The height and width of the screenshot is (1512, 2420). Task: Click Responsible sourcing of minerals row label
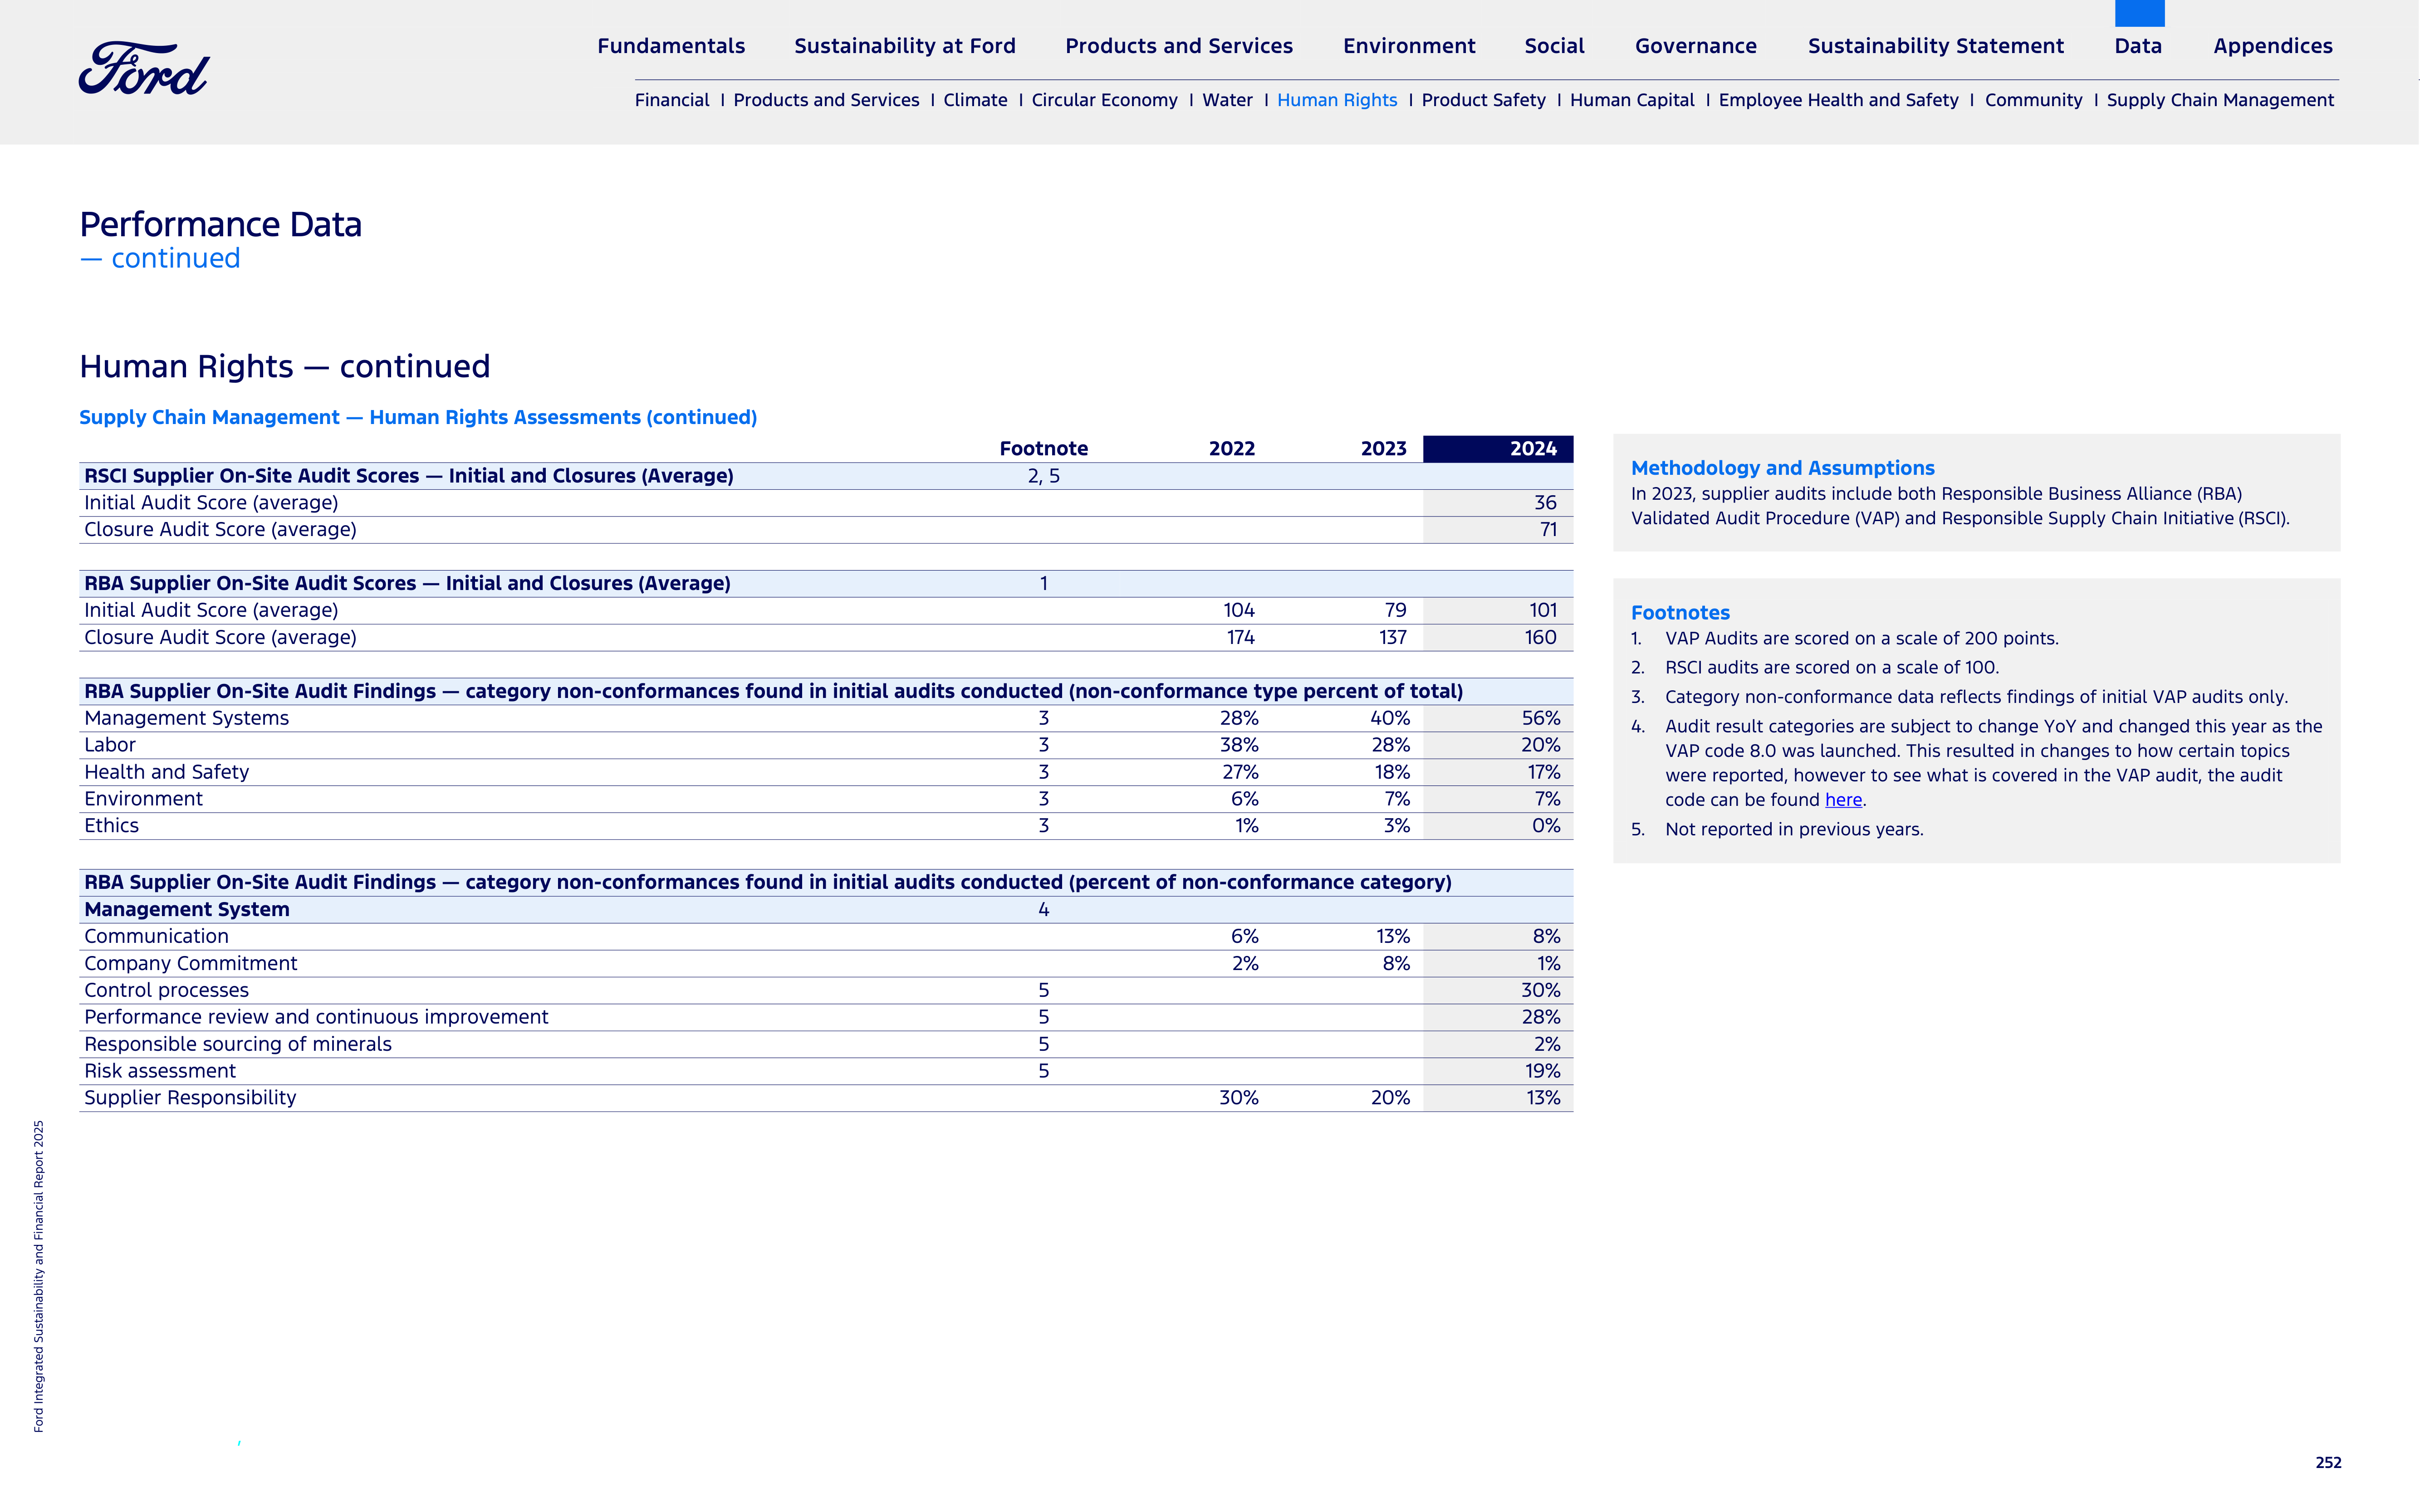coord(238,1044)
